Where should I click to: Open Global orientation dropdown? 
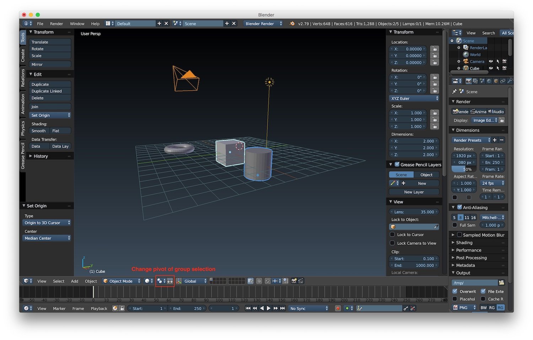195,281
